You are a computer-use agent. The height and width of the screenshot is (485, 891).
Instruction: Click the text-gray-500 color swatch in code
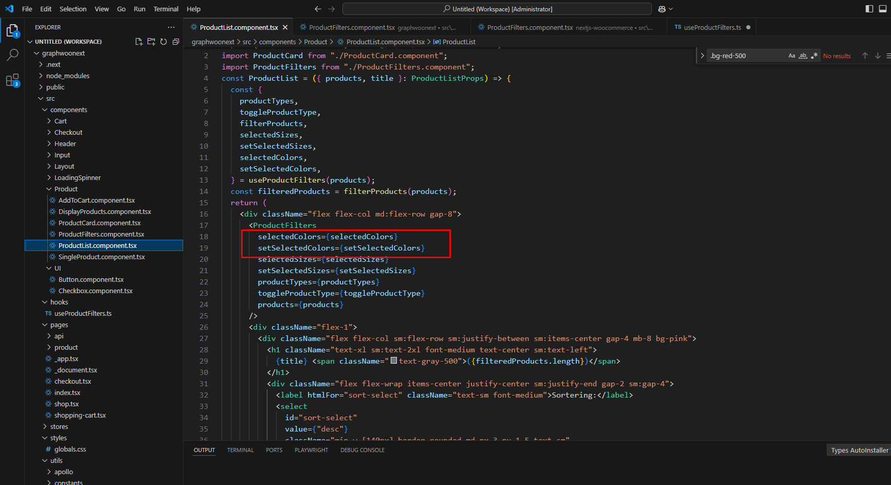[394, 361]
